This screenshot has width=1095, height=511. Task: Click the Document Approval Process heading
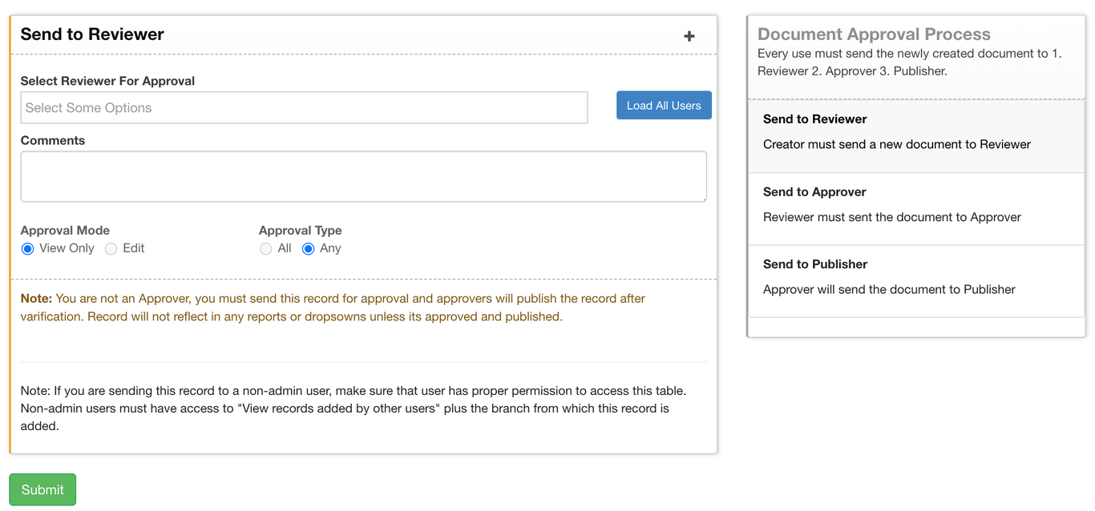pyautogui.click(x=874, y=34)
